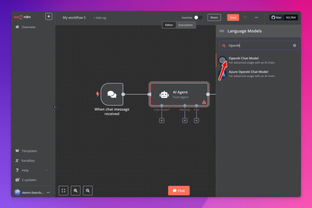This screenshot has height=208, width=312.
Task: Open the workflow more options menu
Action: pos(256,18)
